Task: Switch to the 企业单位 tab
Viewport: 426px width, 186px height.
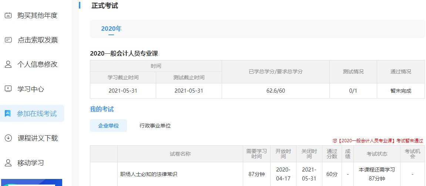Action: [x=108, y=126]
